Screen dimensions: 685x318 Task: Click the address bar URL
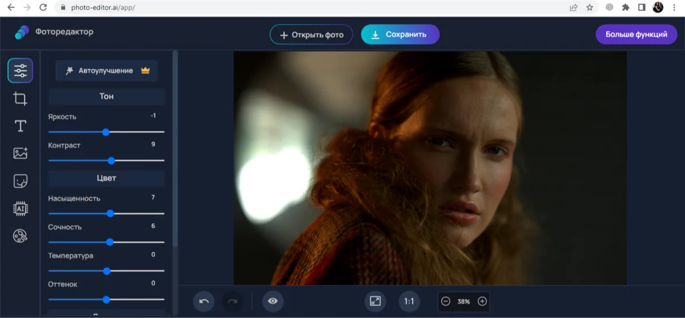[x=103, y=8]
